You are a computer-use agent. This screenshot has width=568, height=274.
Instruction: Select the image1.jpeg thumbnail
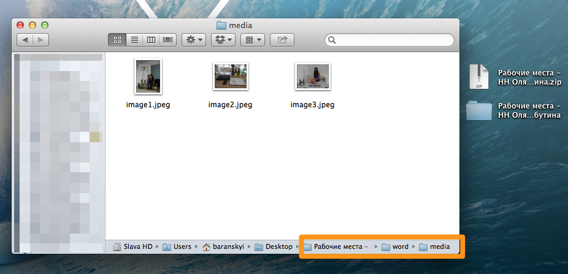tap(148, 77)
